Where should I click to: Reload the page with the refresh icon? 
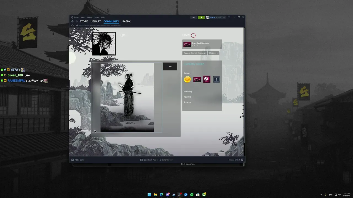73,25
